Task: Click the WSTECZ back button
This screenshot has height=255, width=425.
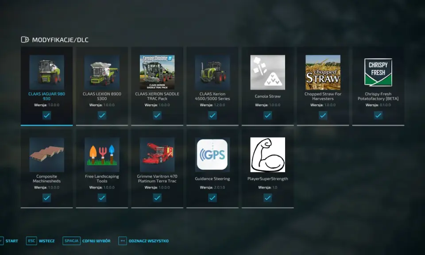Action: coord(46,241)
